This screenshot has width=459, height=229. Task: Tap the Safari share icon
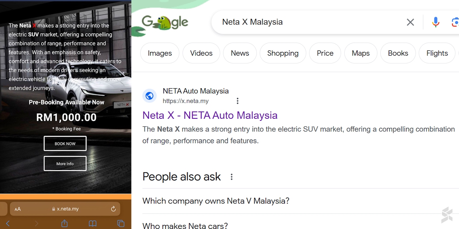[64, 223]
